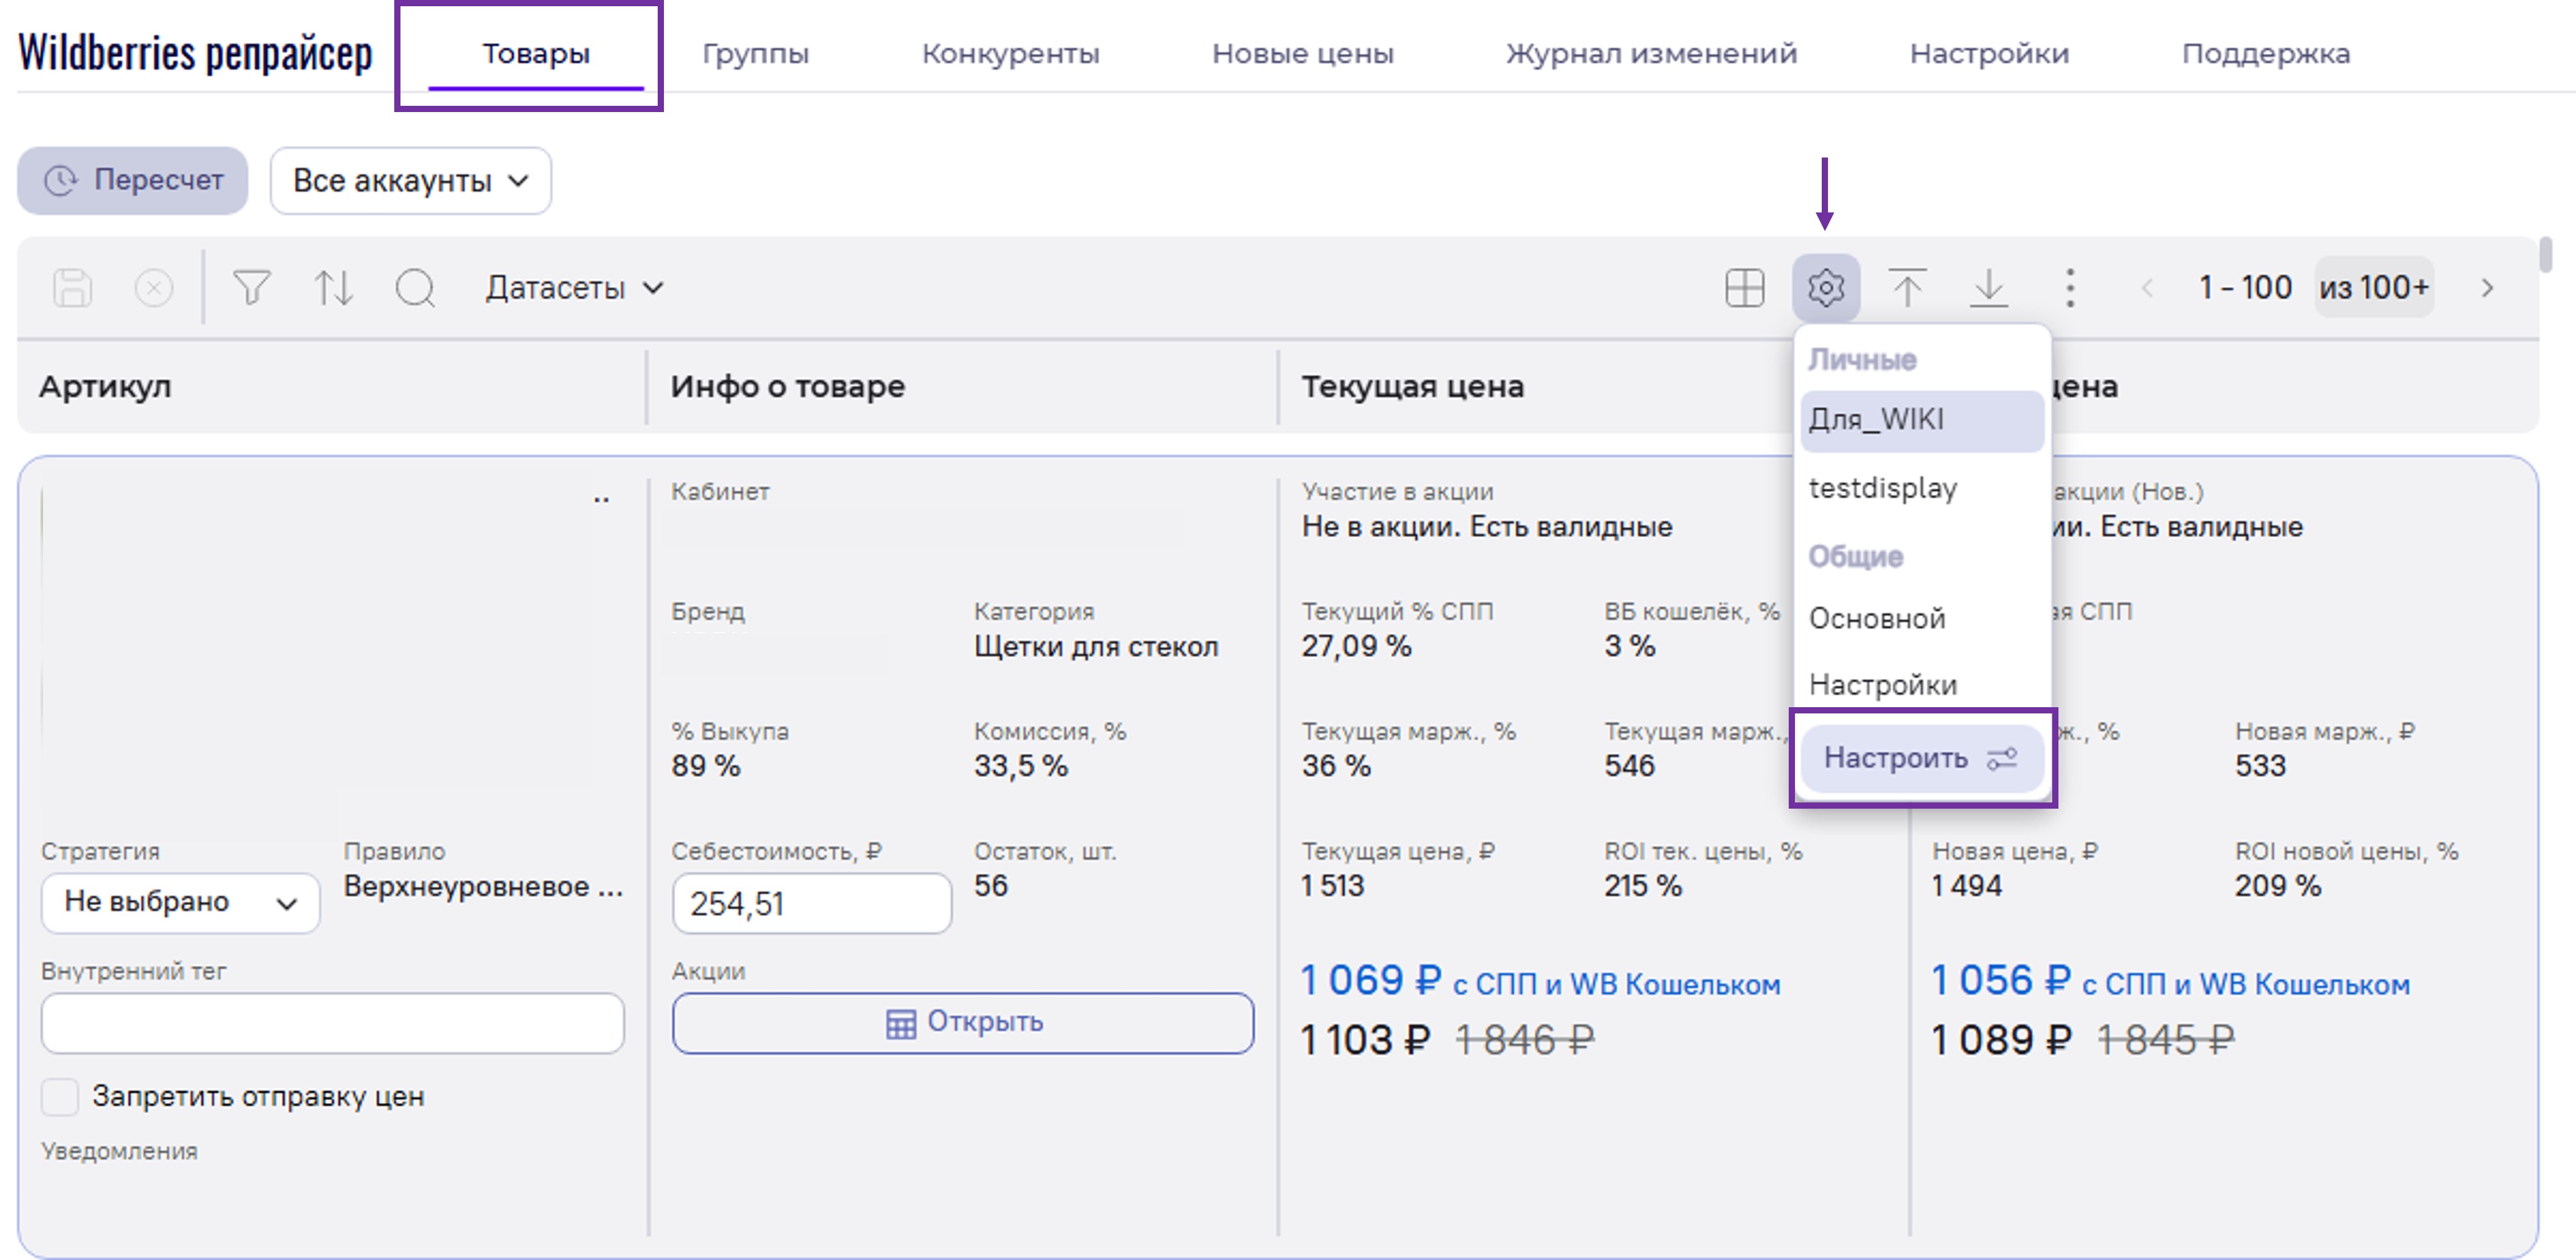This screenshot has width=2576, height=1260.
Task: Expand the 'Все аккаунты' dropdown
Action: (410, 181)
